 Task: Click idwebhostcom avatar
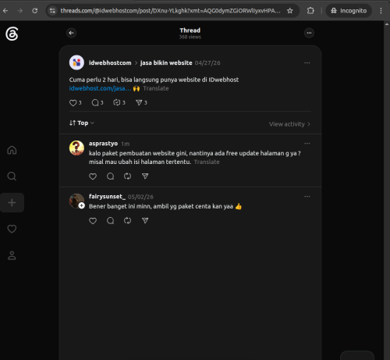(x=76, y=62)
